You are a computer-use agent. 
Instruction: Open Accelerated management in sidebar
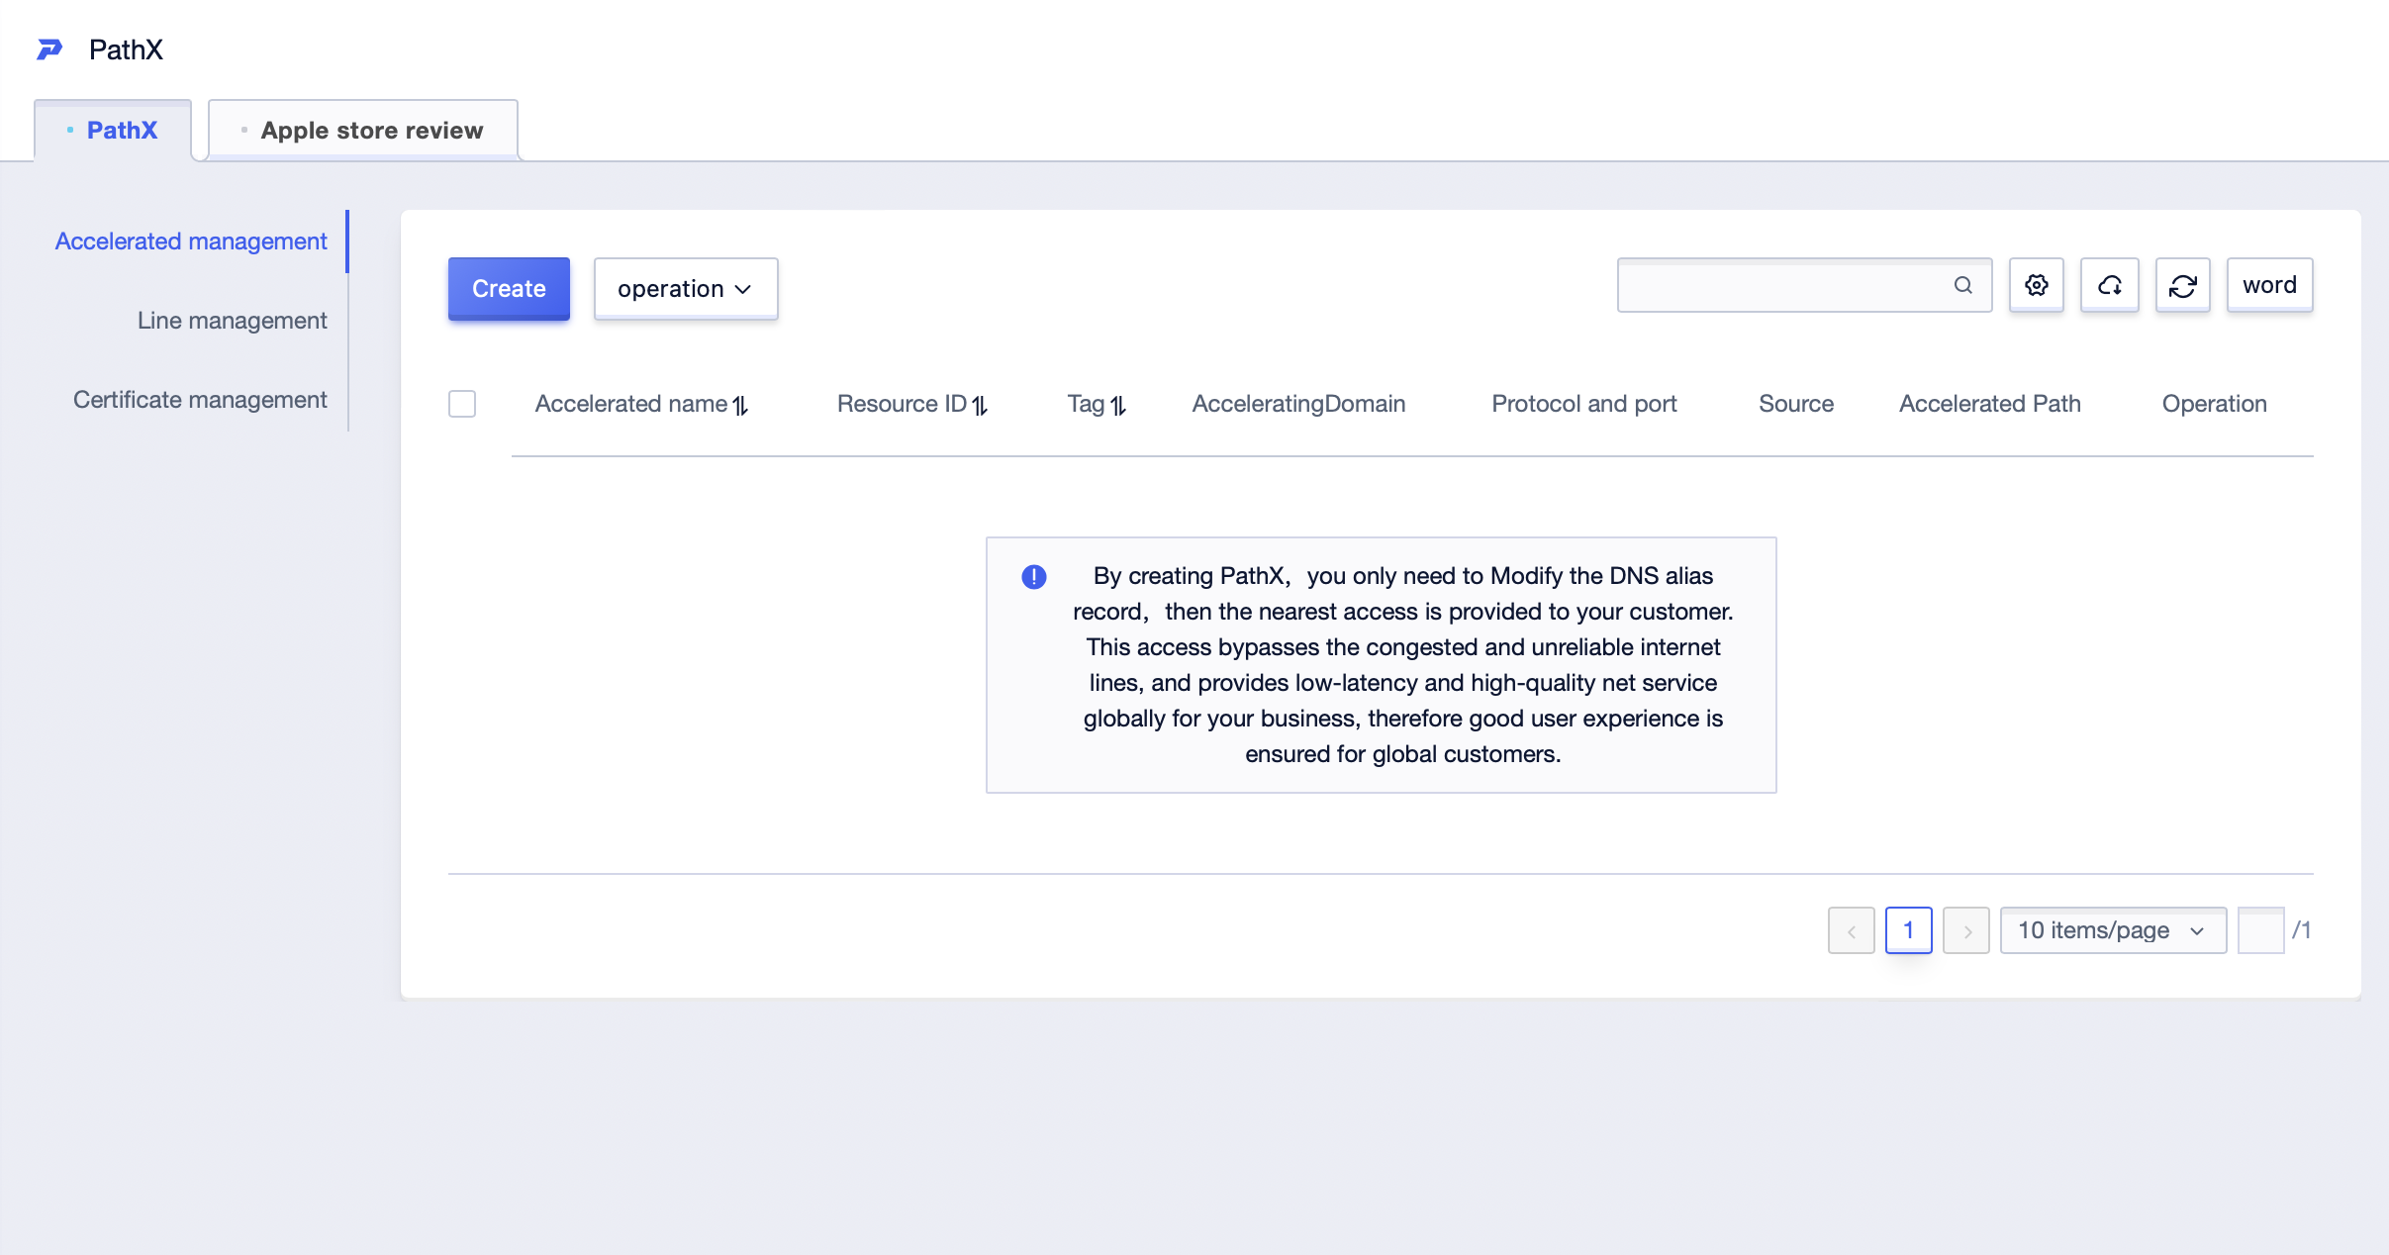tap(191, 241)
